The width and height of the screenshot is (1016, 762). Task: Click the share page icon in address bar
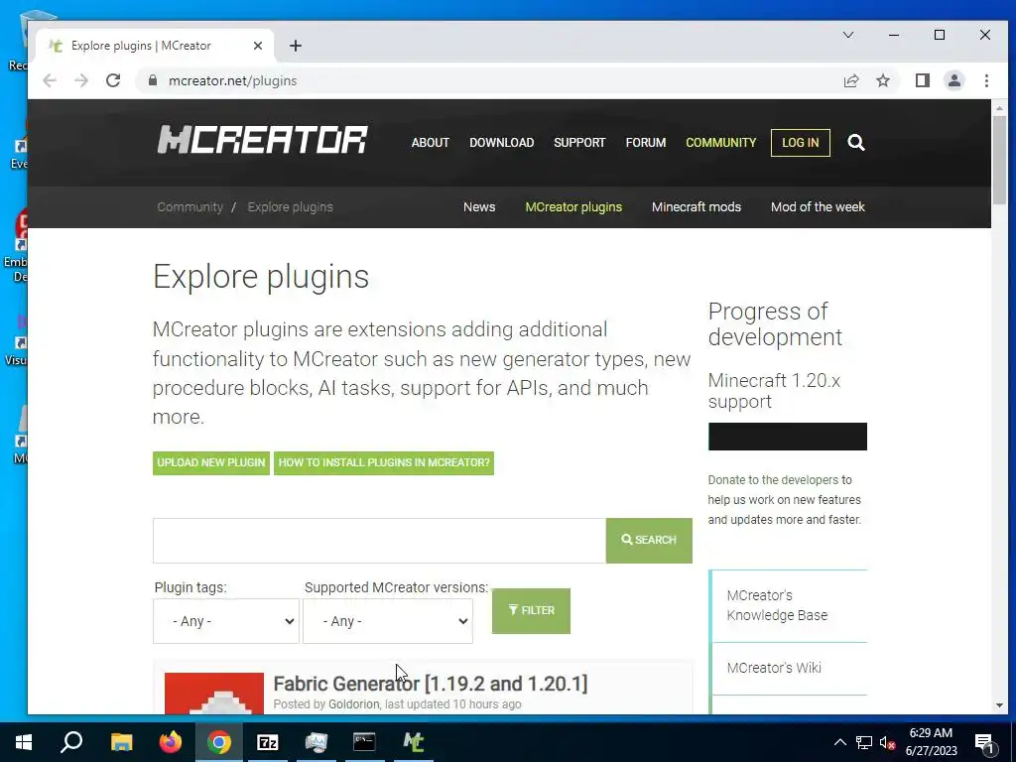click(x=850, y=80)
